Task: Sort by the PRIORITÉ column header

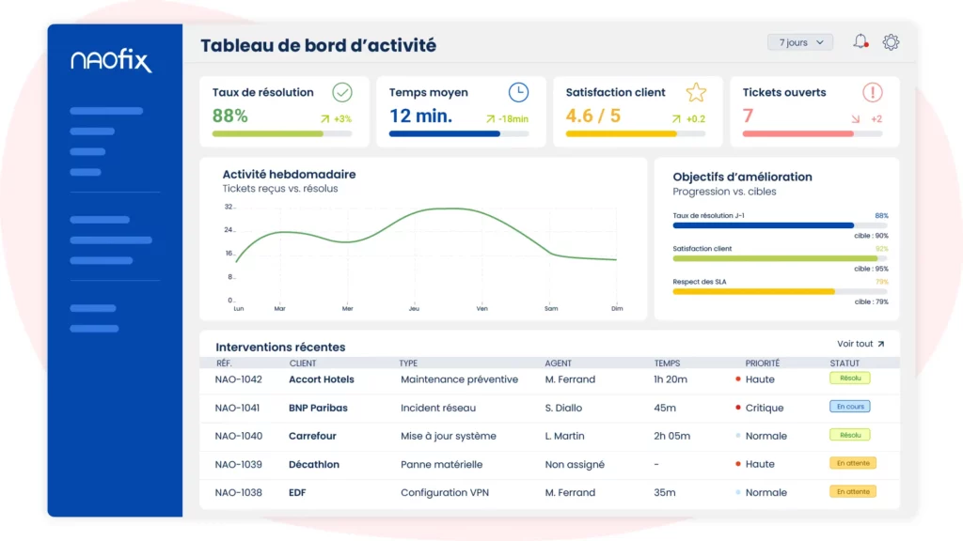Action: tap(762, 363)
